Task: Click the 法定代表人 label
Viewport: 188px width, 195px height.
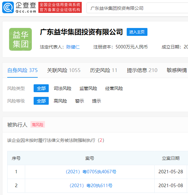Action: (52, 47)
